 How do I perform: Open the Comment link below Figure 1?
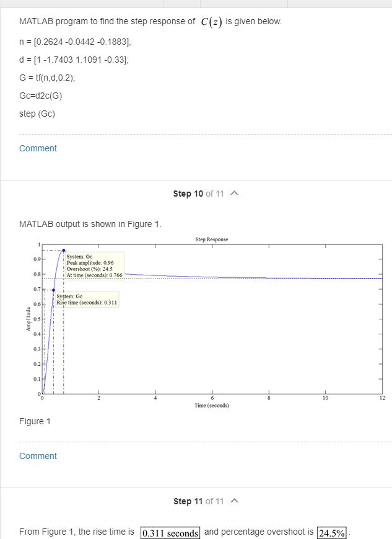click(x=38, y=456)
